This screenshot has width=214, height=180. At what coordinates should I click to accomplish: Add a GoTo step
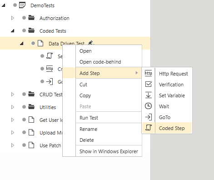(x=167, y=117)
